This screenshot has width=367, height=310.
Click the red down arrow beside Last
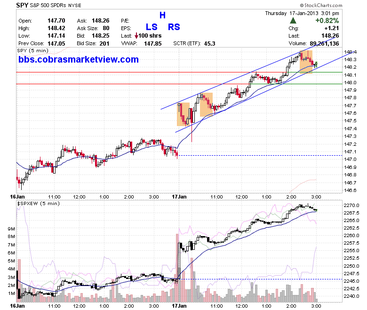pos(136,36)
